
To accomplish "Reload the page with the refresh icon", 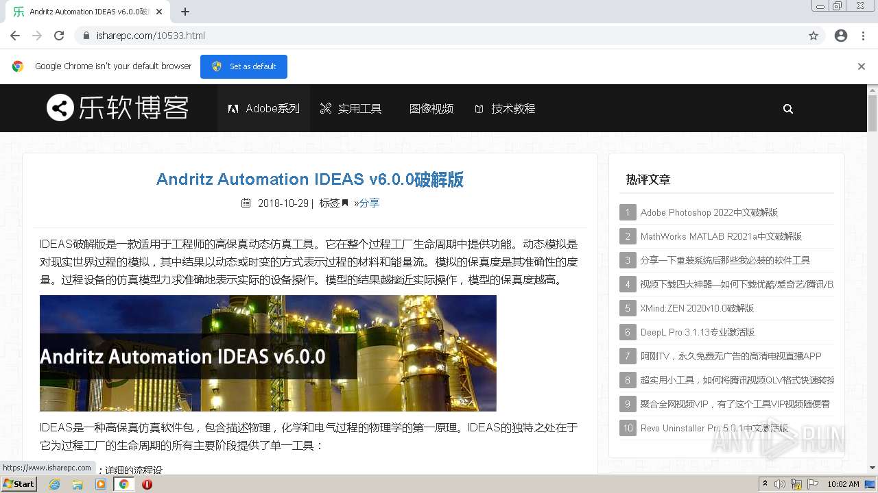I will [x=59, y=36].
